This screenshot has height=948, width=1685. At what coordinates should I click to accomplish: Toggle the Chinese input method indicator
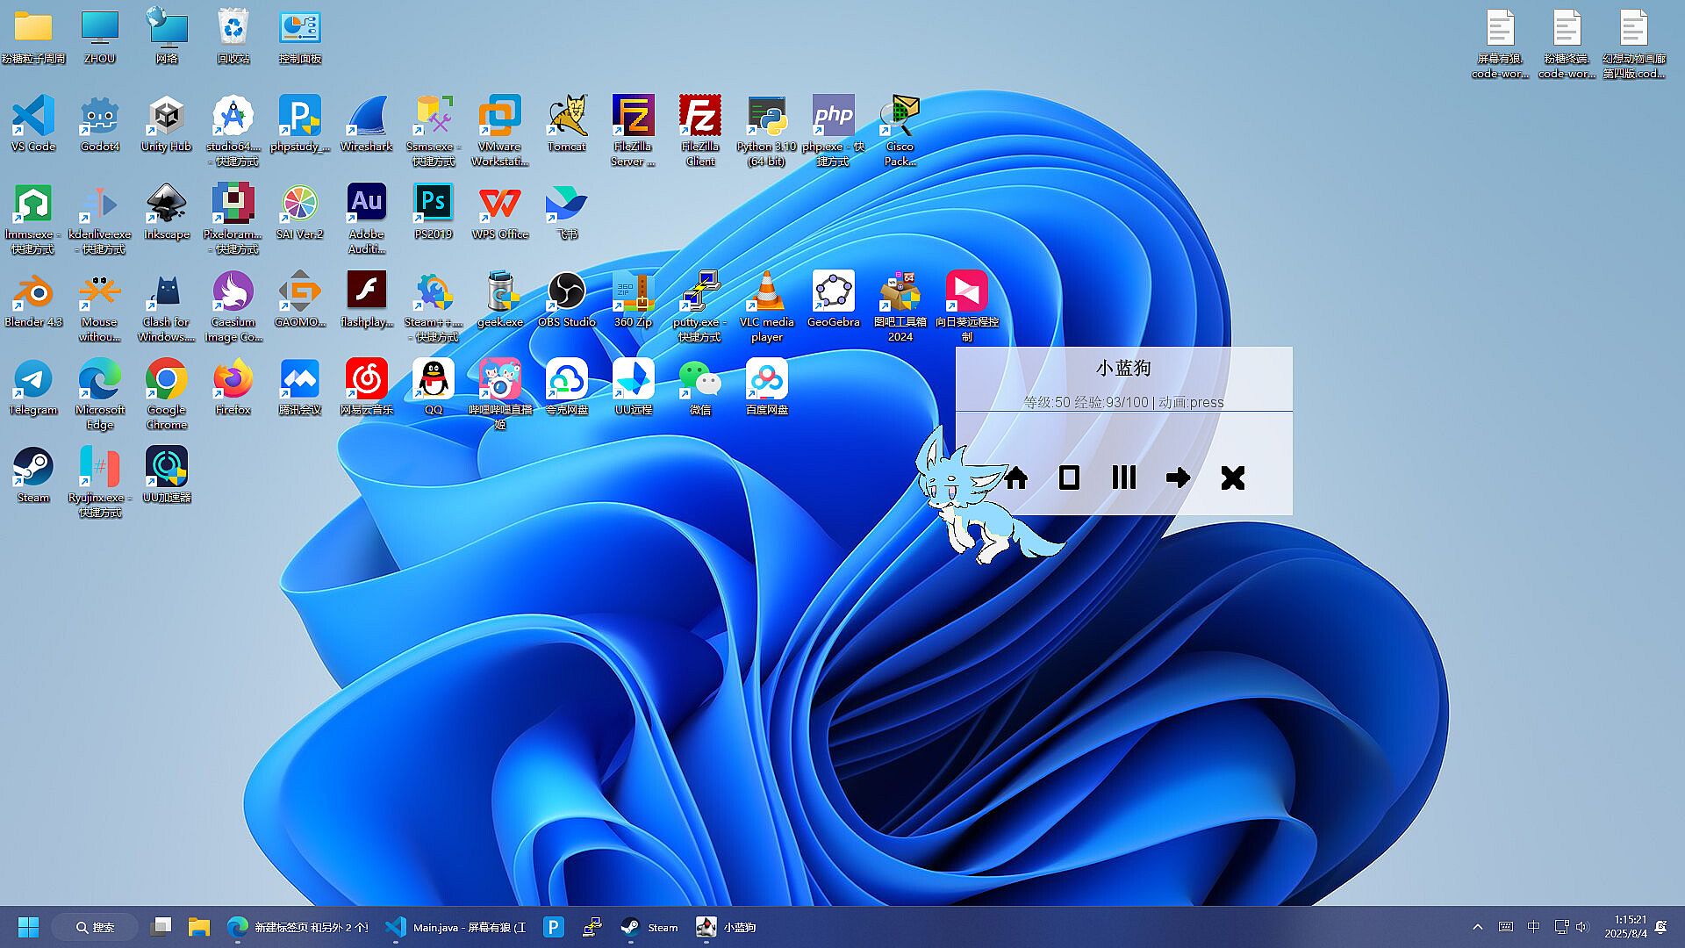tap(1533, 927)
